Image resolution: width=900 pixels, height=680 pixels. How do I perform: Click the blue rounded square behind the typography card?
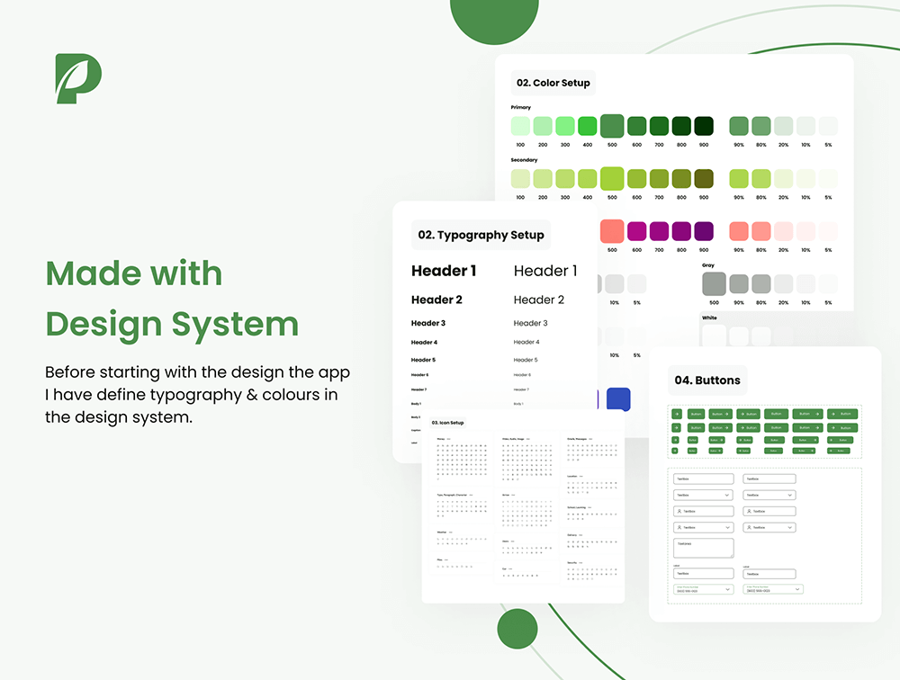coord(618,399)
